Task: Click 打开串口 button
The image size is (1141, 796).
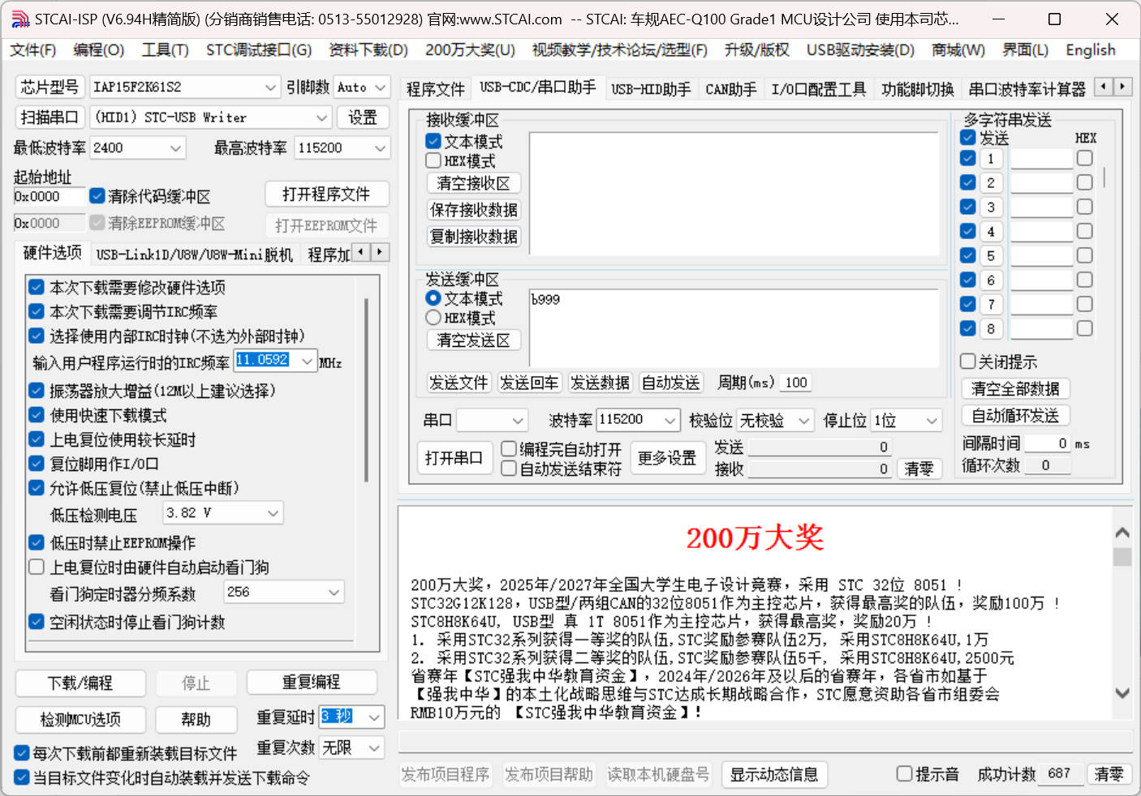Action: point(454,458)
